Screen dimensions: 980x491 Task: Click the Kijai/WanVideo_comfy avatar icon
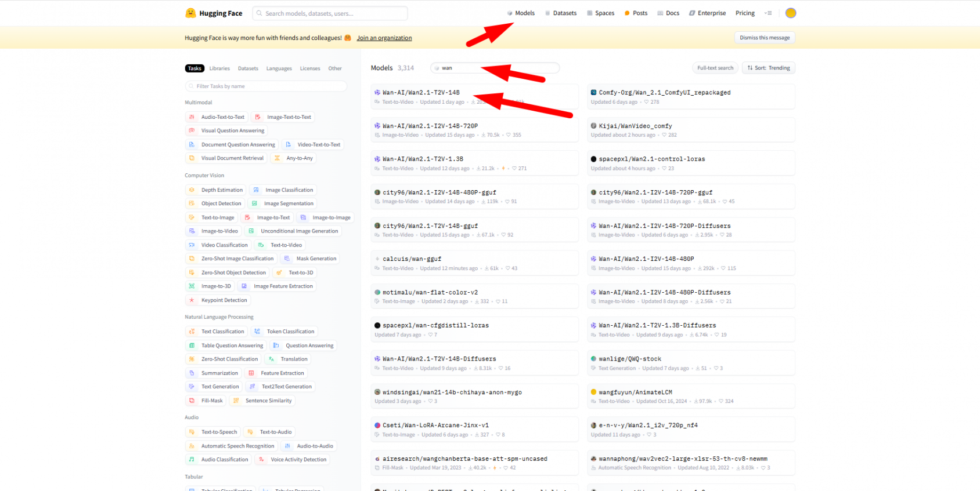pos(593,126)
